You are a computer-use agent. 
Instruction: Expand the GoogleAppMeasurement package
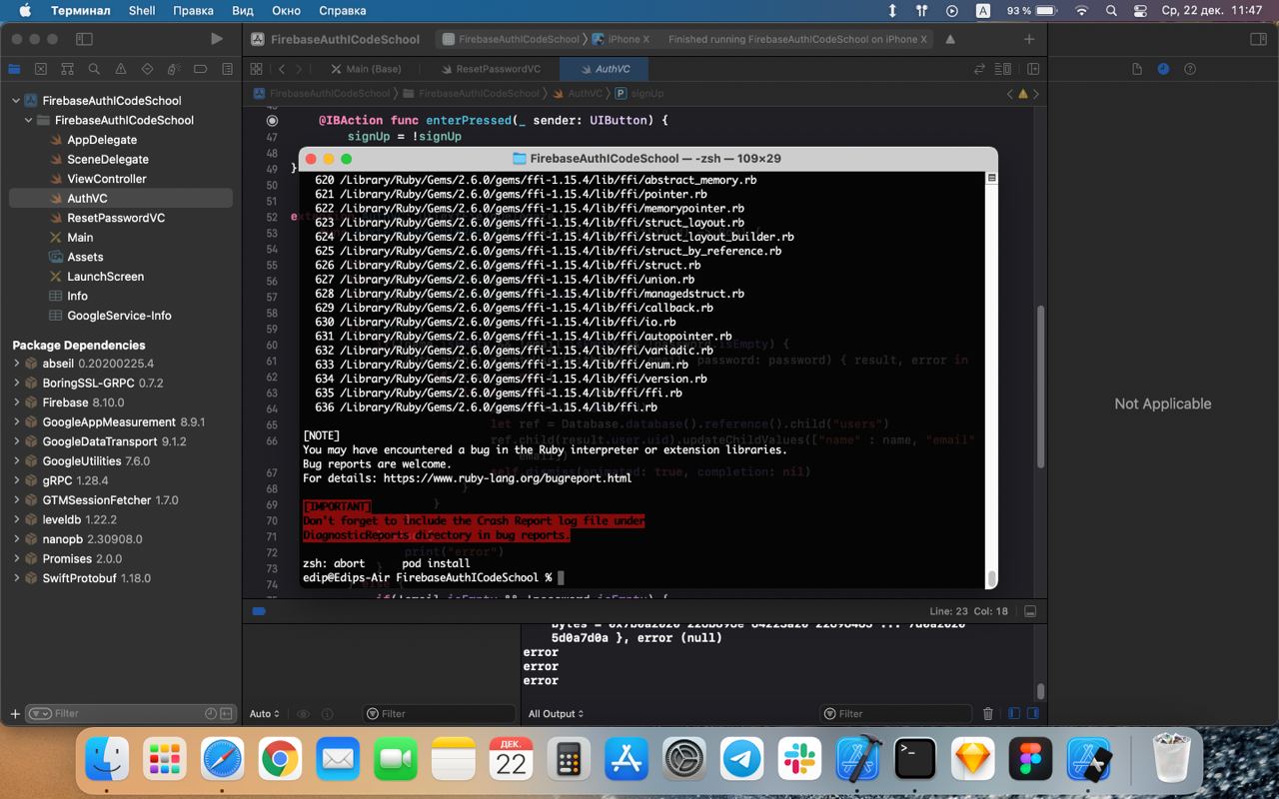pyautogui.click(x=16, y=422)
